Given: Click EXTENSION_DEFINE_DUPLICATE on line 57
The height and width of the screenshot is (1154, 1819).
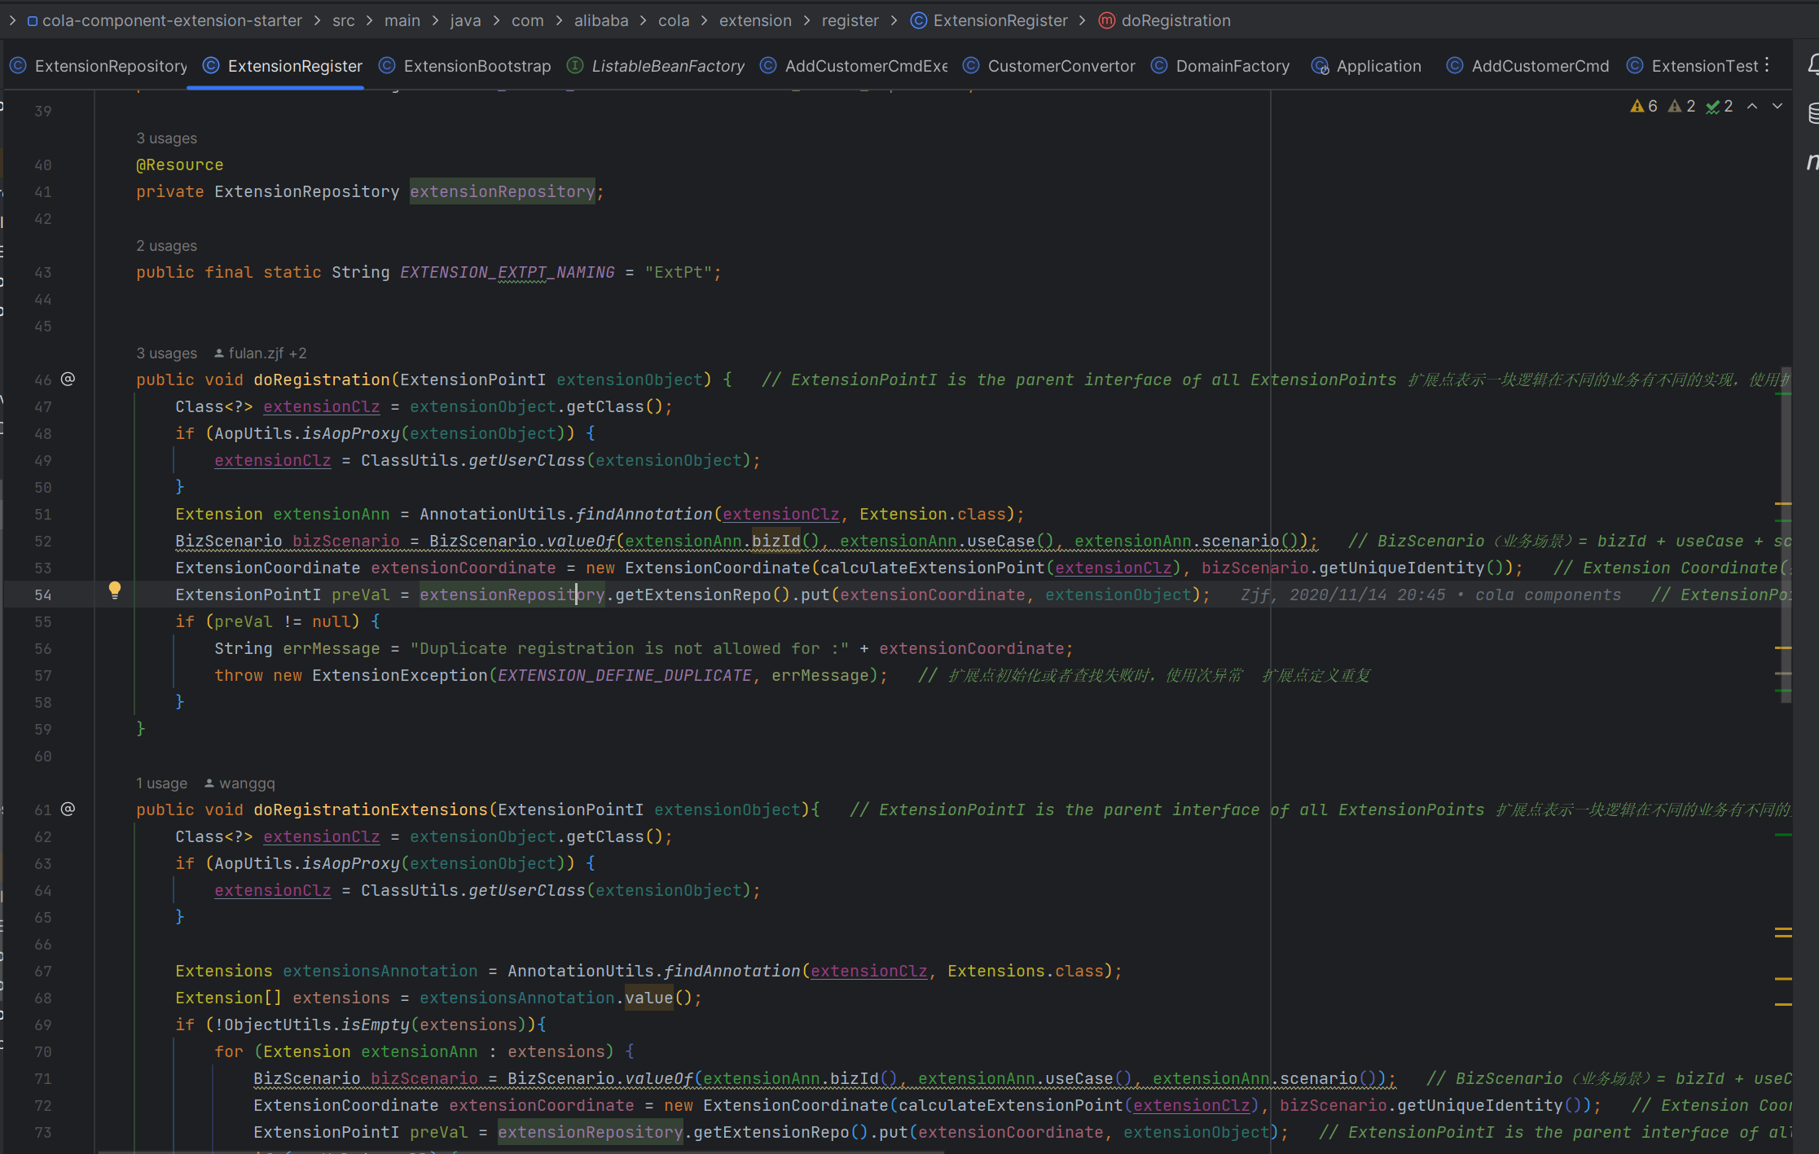Looking at the screenshot, I should coord(625,675).
